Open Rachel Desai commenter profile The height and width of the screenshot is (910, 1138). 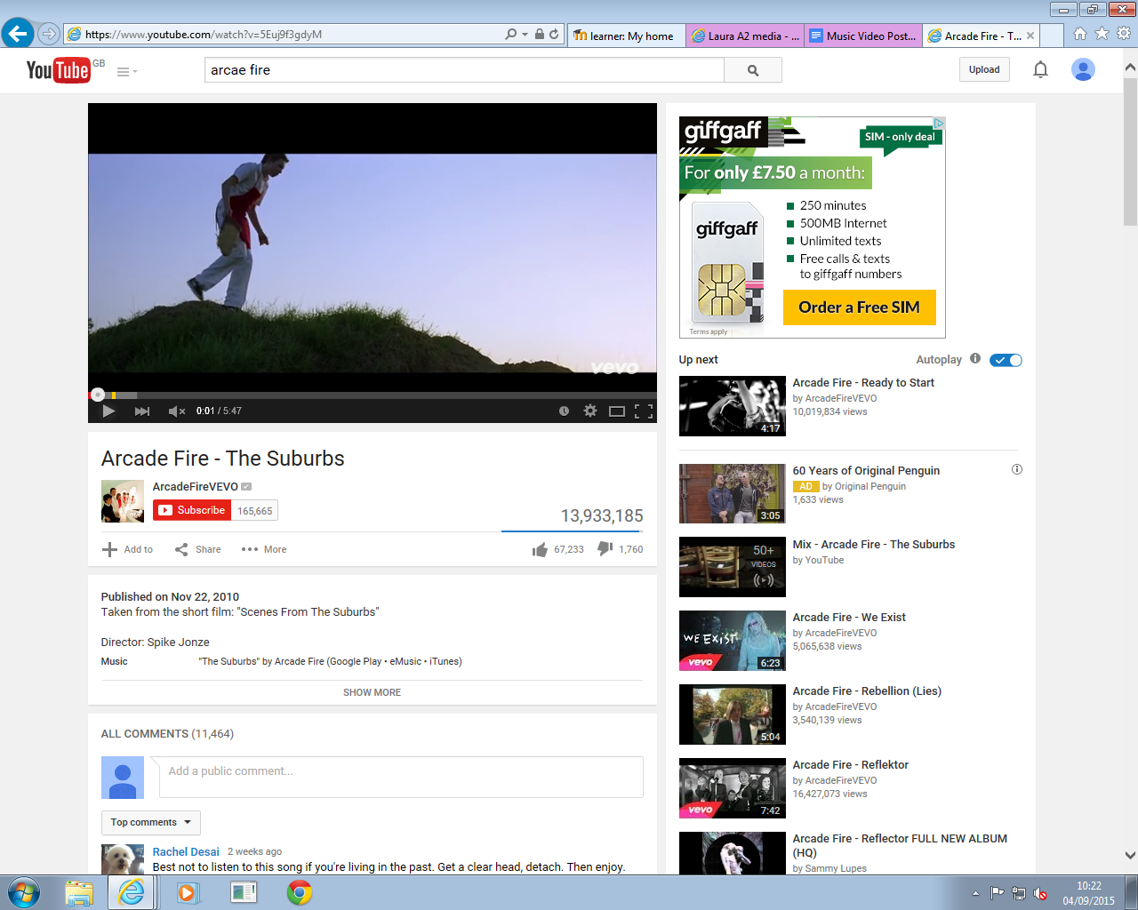[186, 851]
